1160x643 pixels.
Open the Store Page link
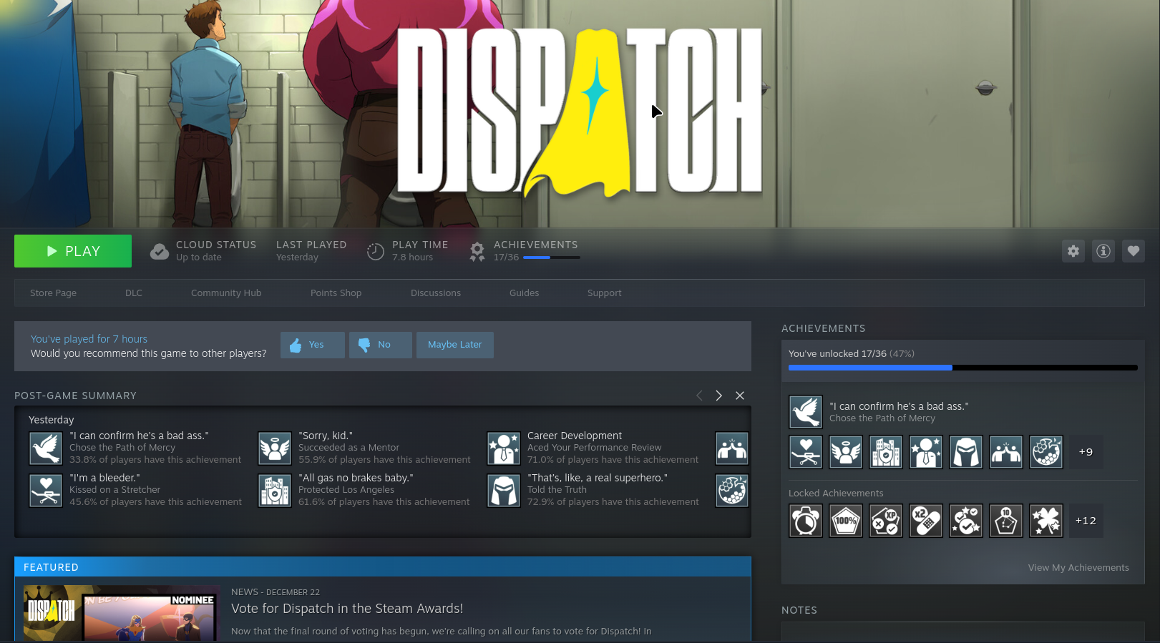[x=53, y=293]
